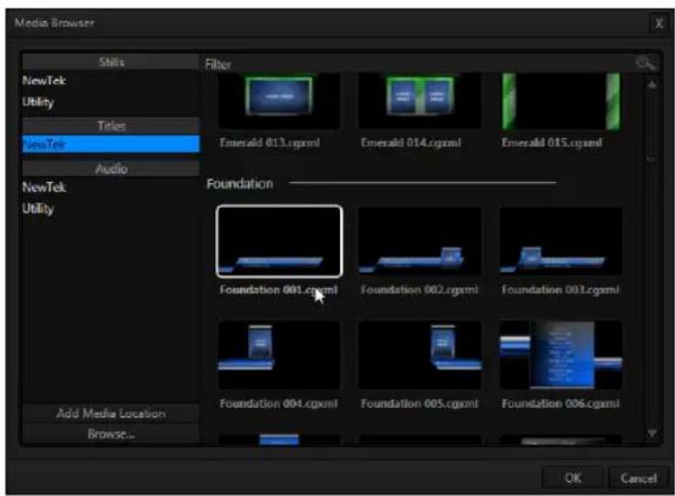Select Utility under Audio
Screen dimensions: 675x496
click(111, 209)
